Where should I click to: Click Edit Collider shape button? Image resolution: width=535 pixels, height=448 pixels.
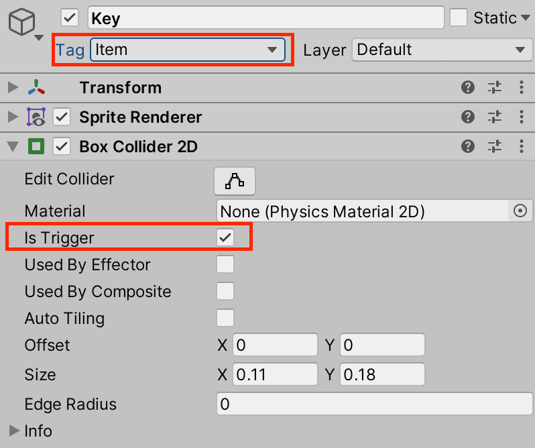(235, 180)
